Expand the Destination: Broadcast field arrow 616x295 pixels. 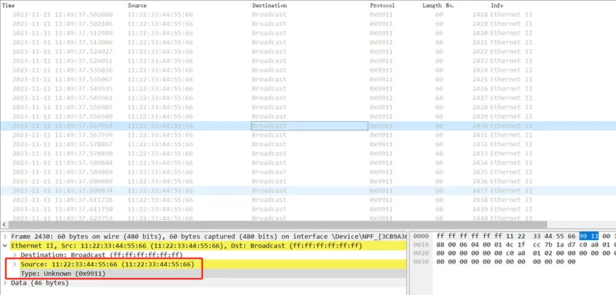(x=15, y=254)
